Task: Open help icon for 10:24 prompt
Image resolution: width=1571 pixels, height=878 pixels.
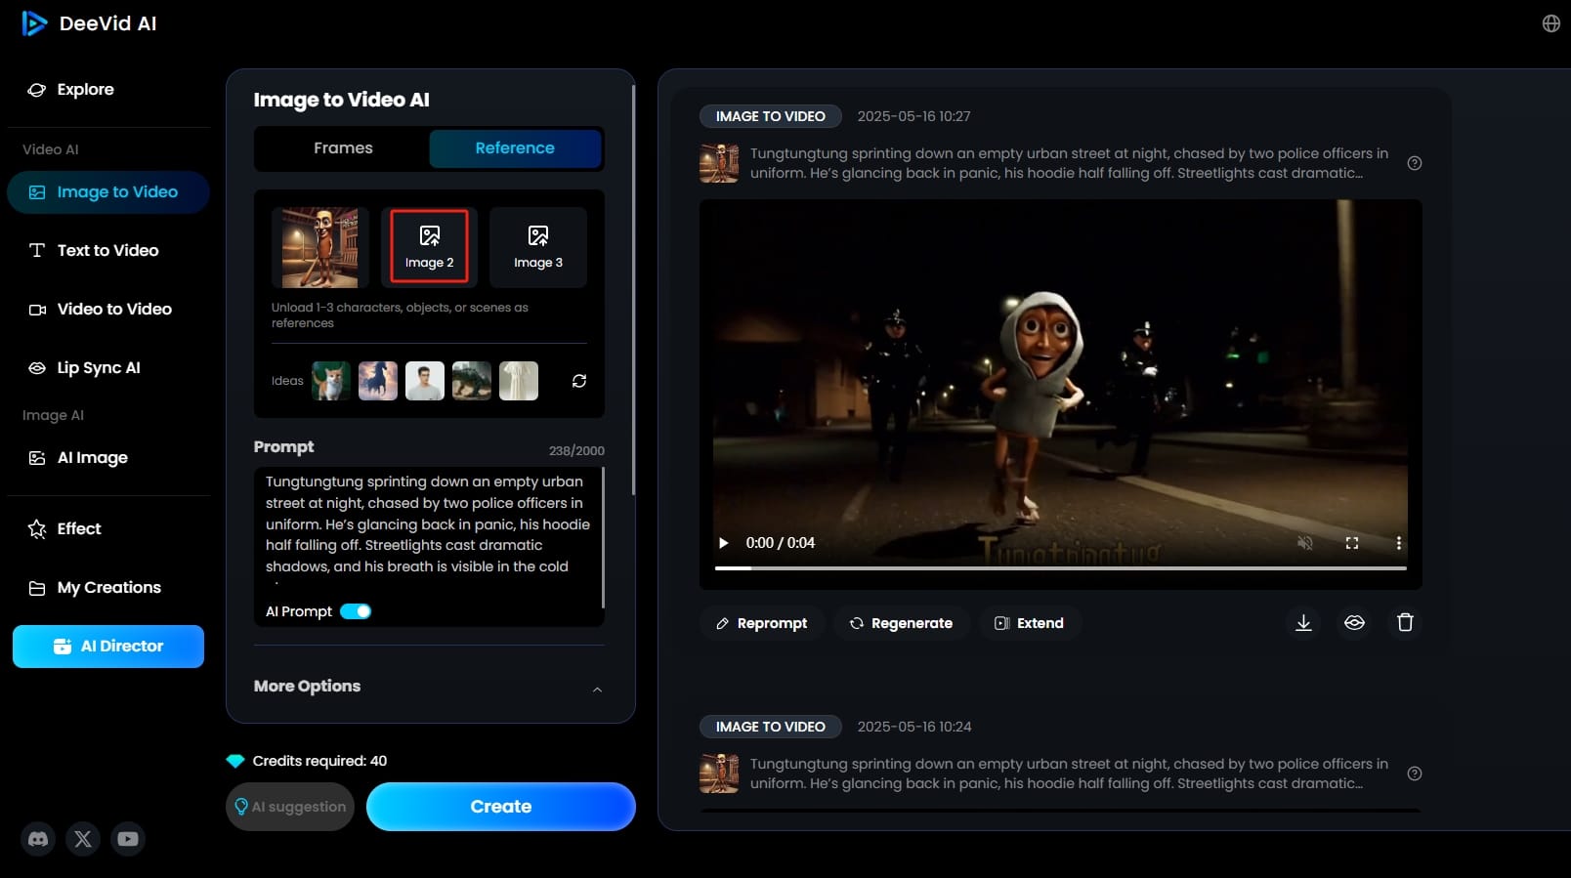Action: [1415, 773]
